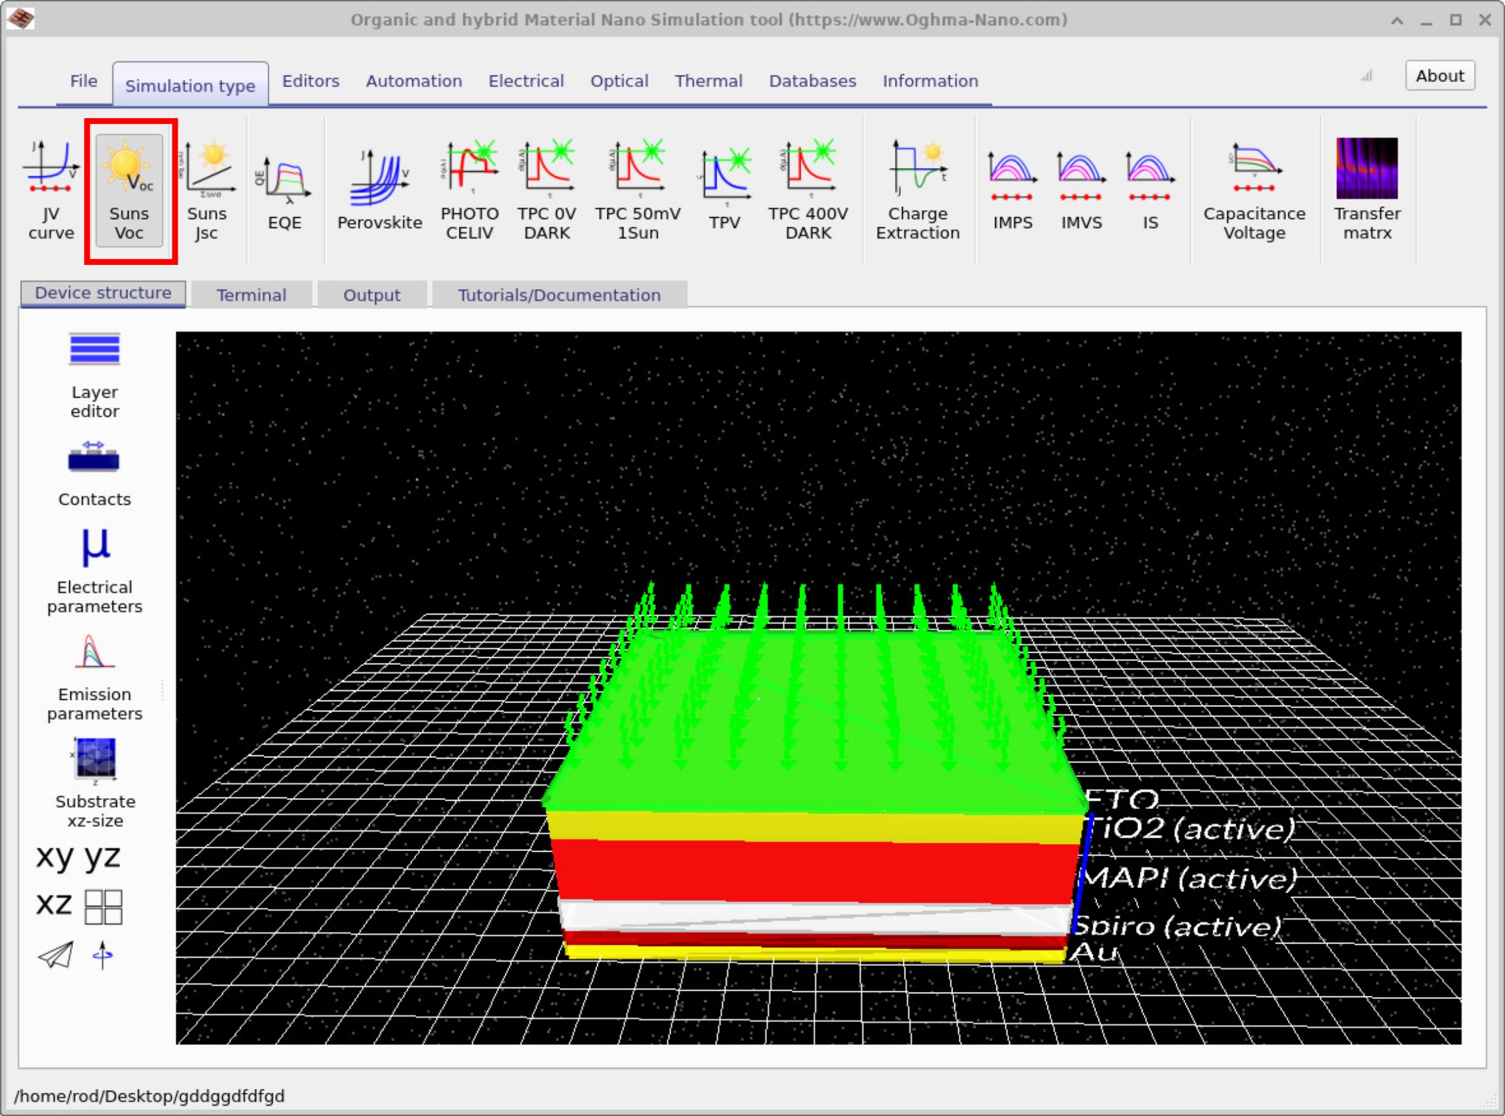Choose the Charge Extraction simulation
Screen dimensions: 1505x1116
coord(917,189)
